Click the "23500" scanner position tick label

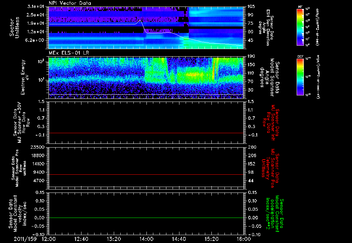(38, 147)
